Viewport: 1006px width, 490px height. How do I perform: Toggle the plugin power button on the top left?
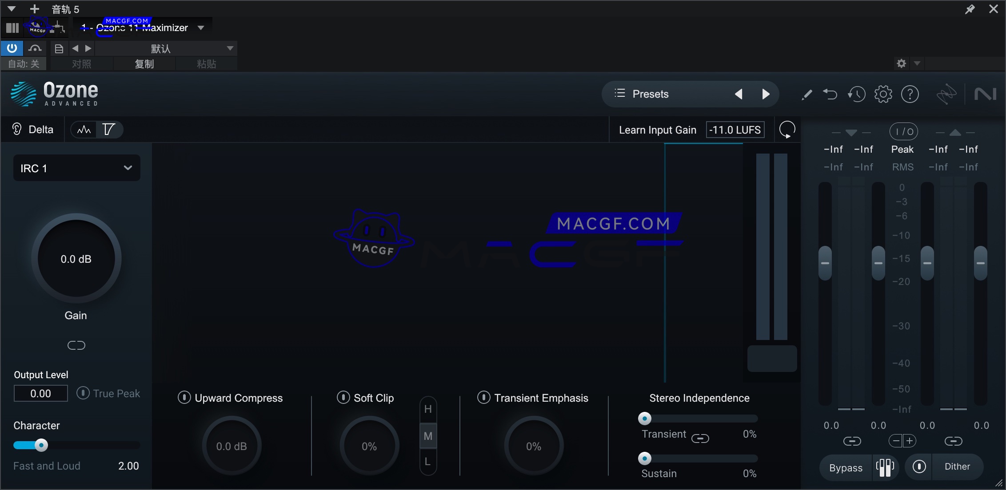point(12,48)
